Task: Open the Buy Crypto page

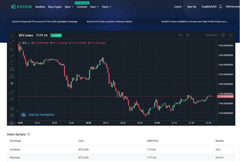Action: click(55, 7)
